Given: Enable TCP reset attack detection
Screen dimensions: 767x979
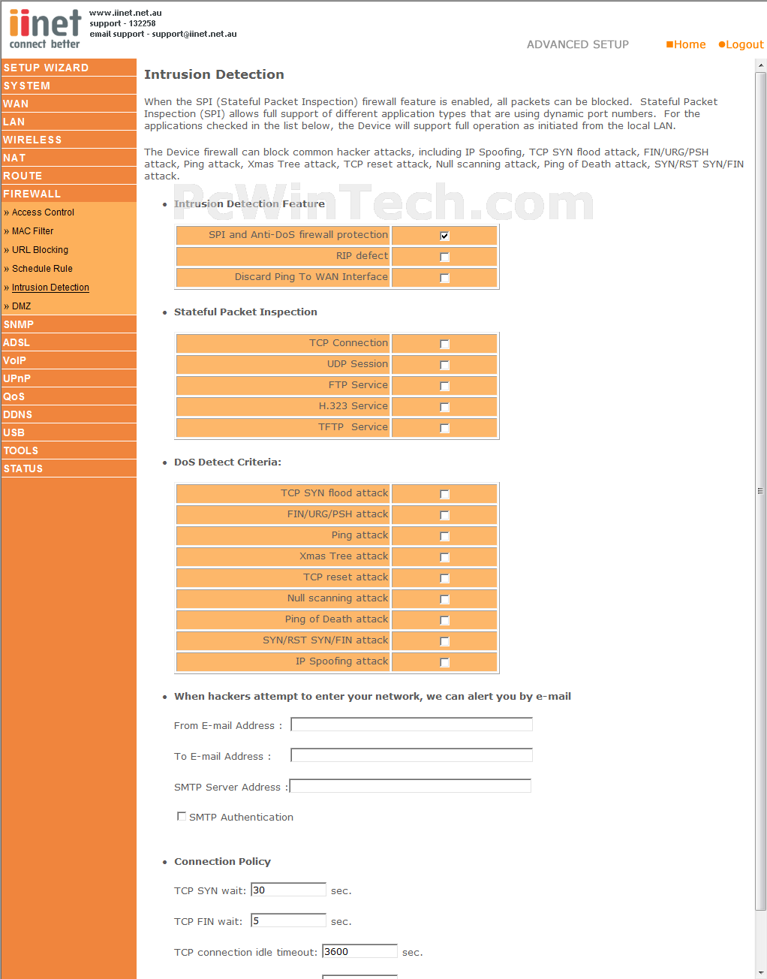Looking at the screenshot, I should [x=444, y=578].
